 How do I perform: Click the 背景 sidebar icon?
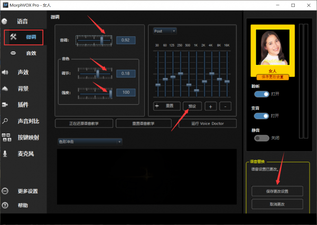pyautogui.click(x=5, y=89)
